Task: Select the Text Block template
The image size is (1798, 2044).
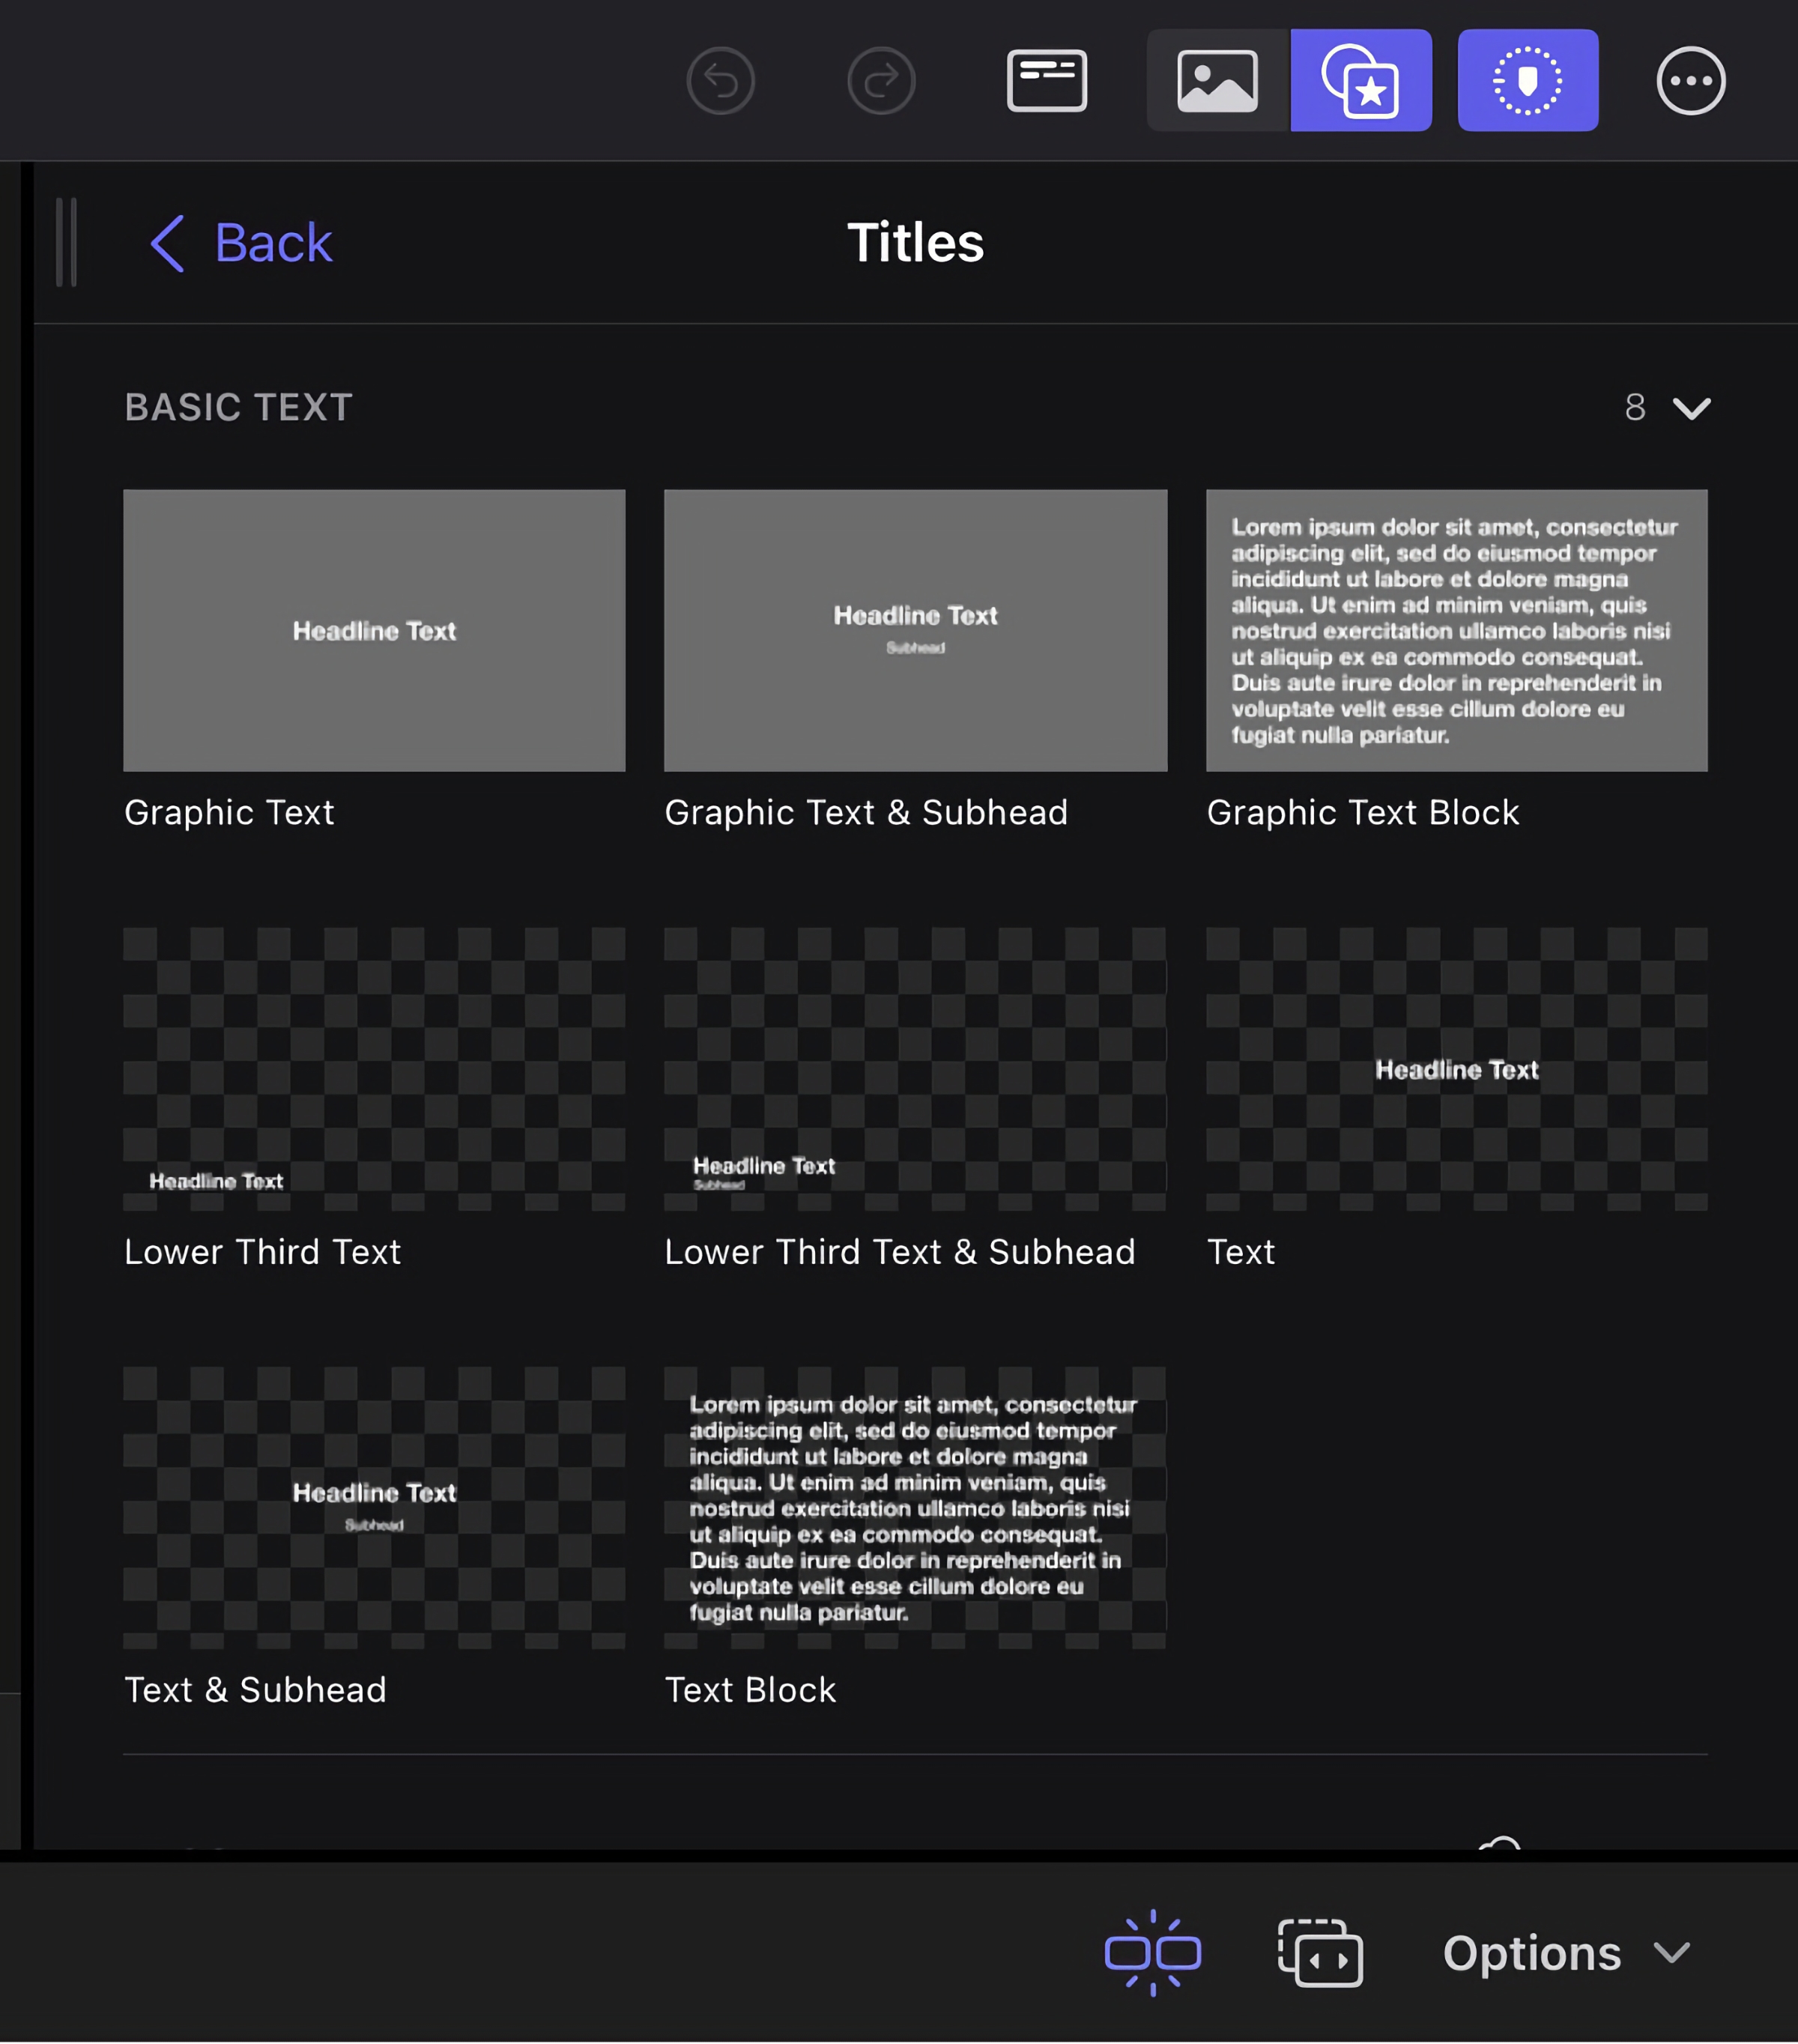Action: pos(914,1510)
